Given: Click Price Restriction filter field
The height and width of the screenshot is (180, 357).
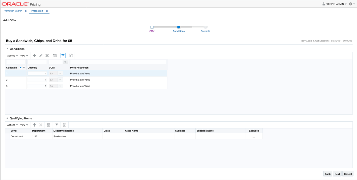Looking at the screenshot, I should (118, 62).
